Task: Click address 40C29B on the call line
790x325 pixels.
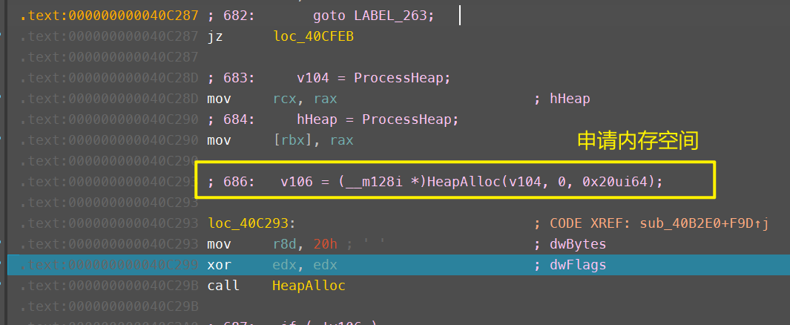Action: [x=108, y=286]
